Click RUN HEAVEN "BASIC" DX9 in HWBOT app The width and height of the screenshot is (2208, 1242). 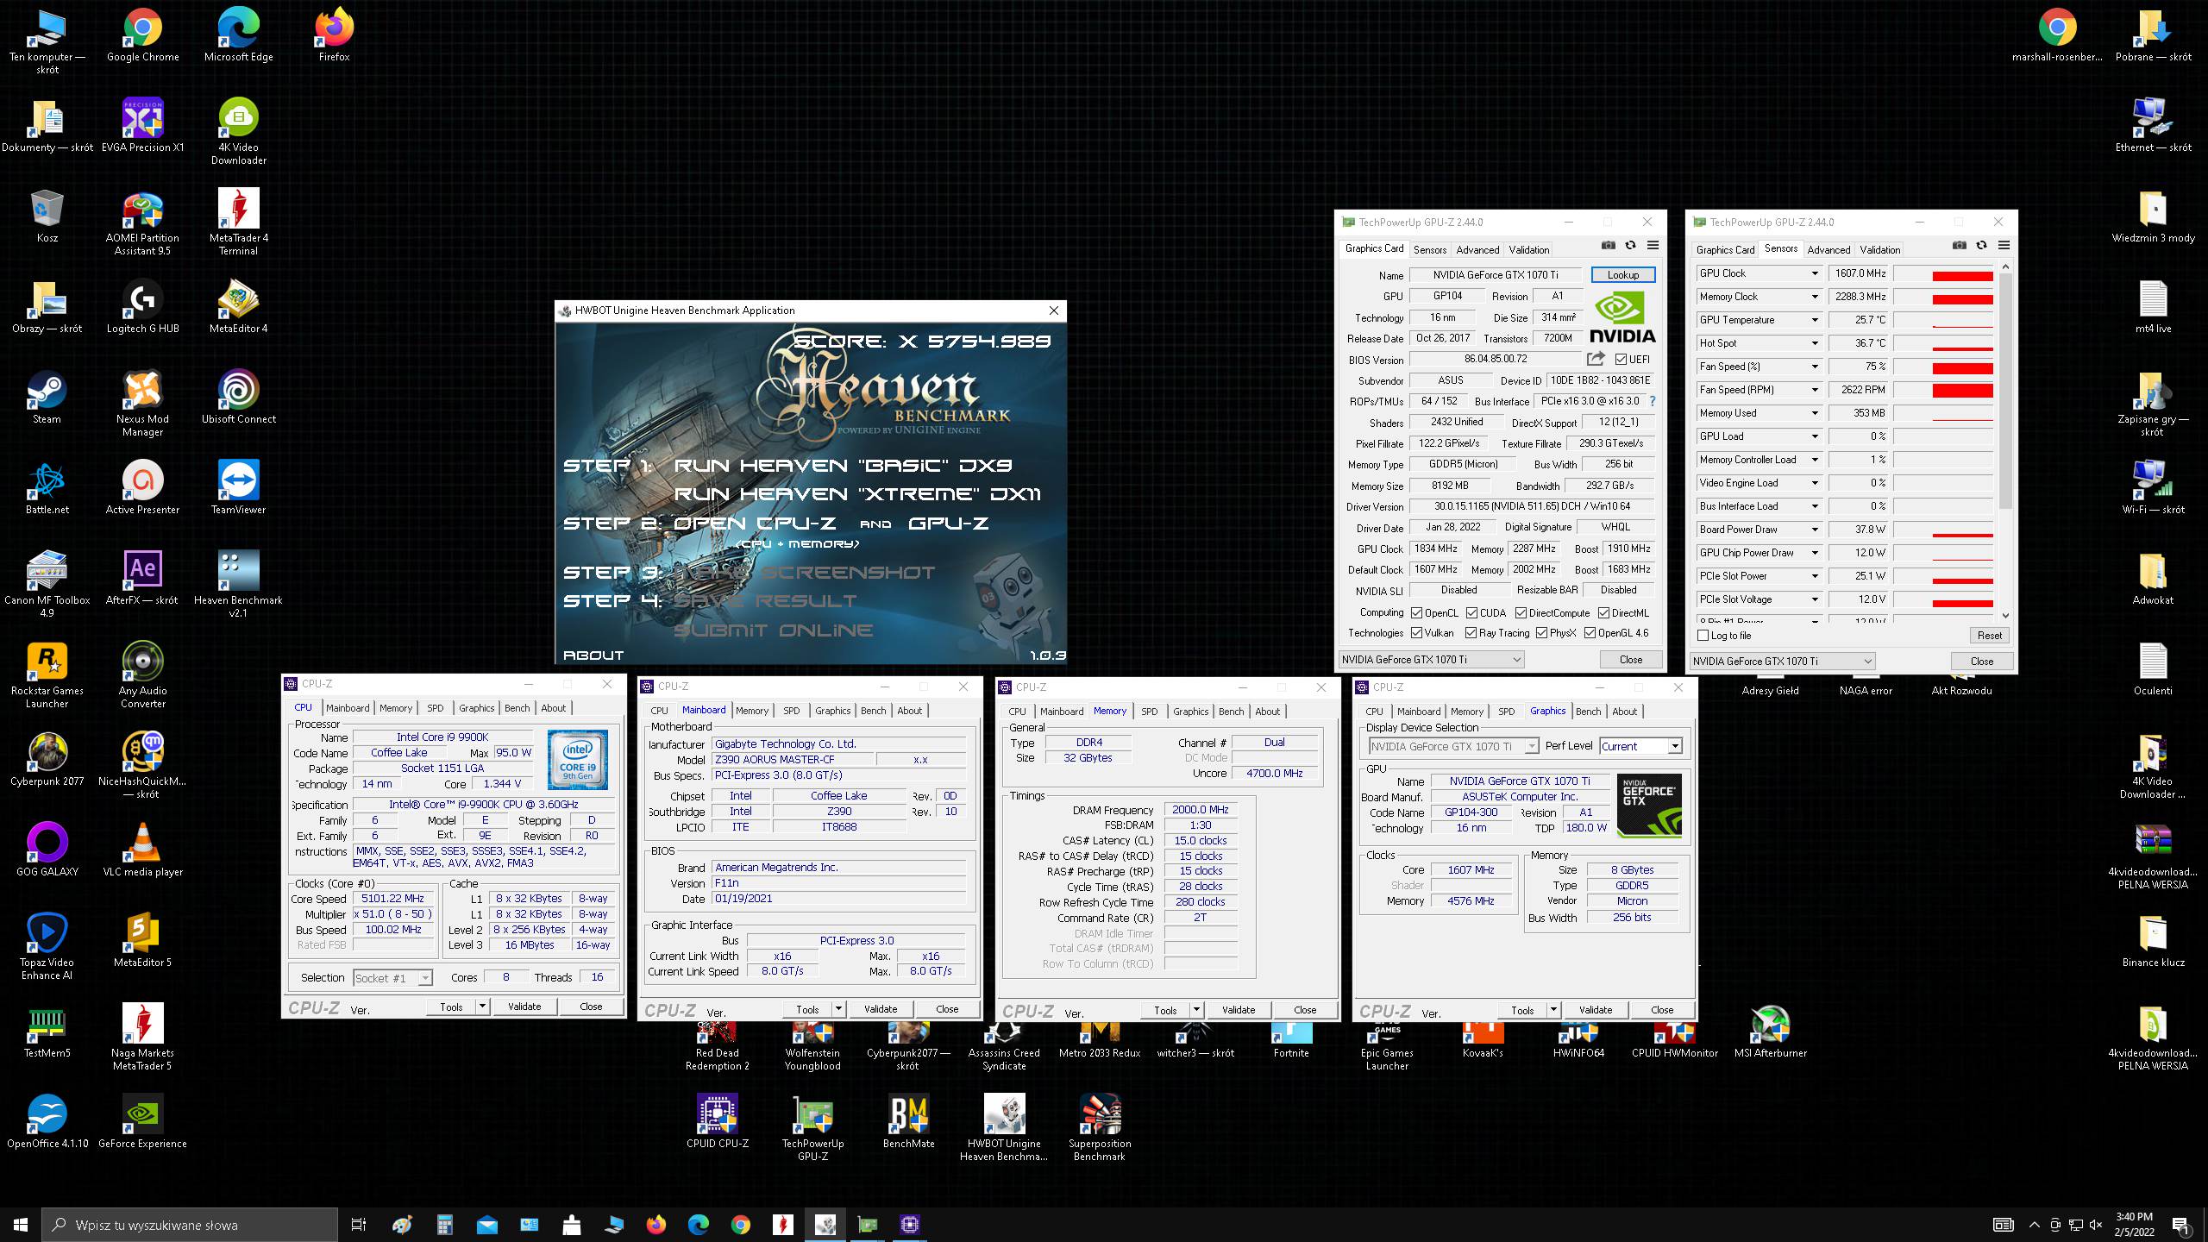843,466
